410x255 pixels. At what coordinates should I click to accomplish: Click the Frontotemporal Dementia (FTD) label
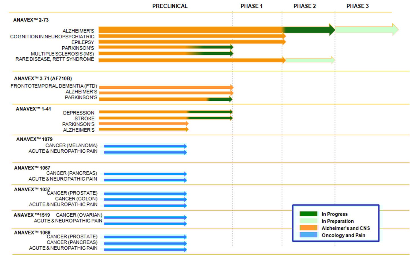point(54,86)
